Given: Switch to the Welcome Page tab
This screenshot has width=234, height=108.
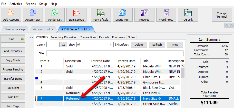Looking at the screenshot, I should (15, 29).
